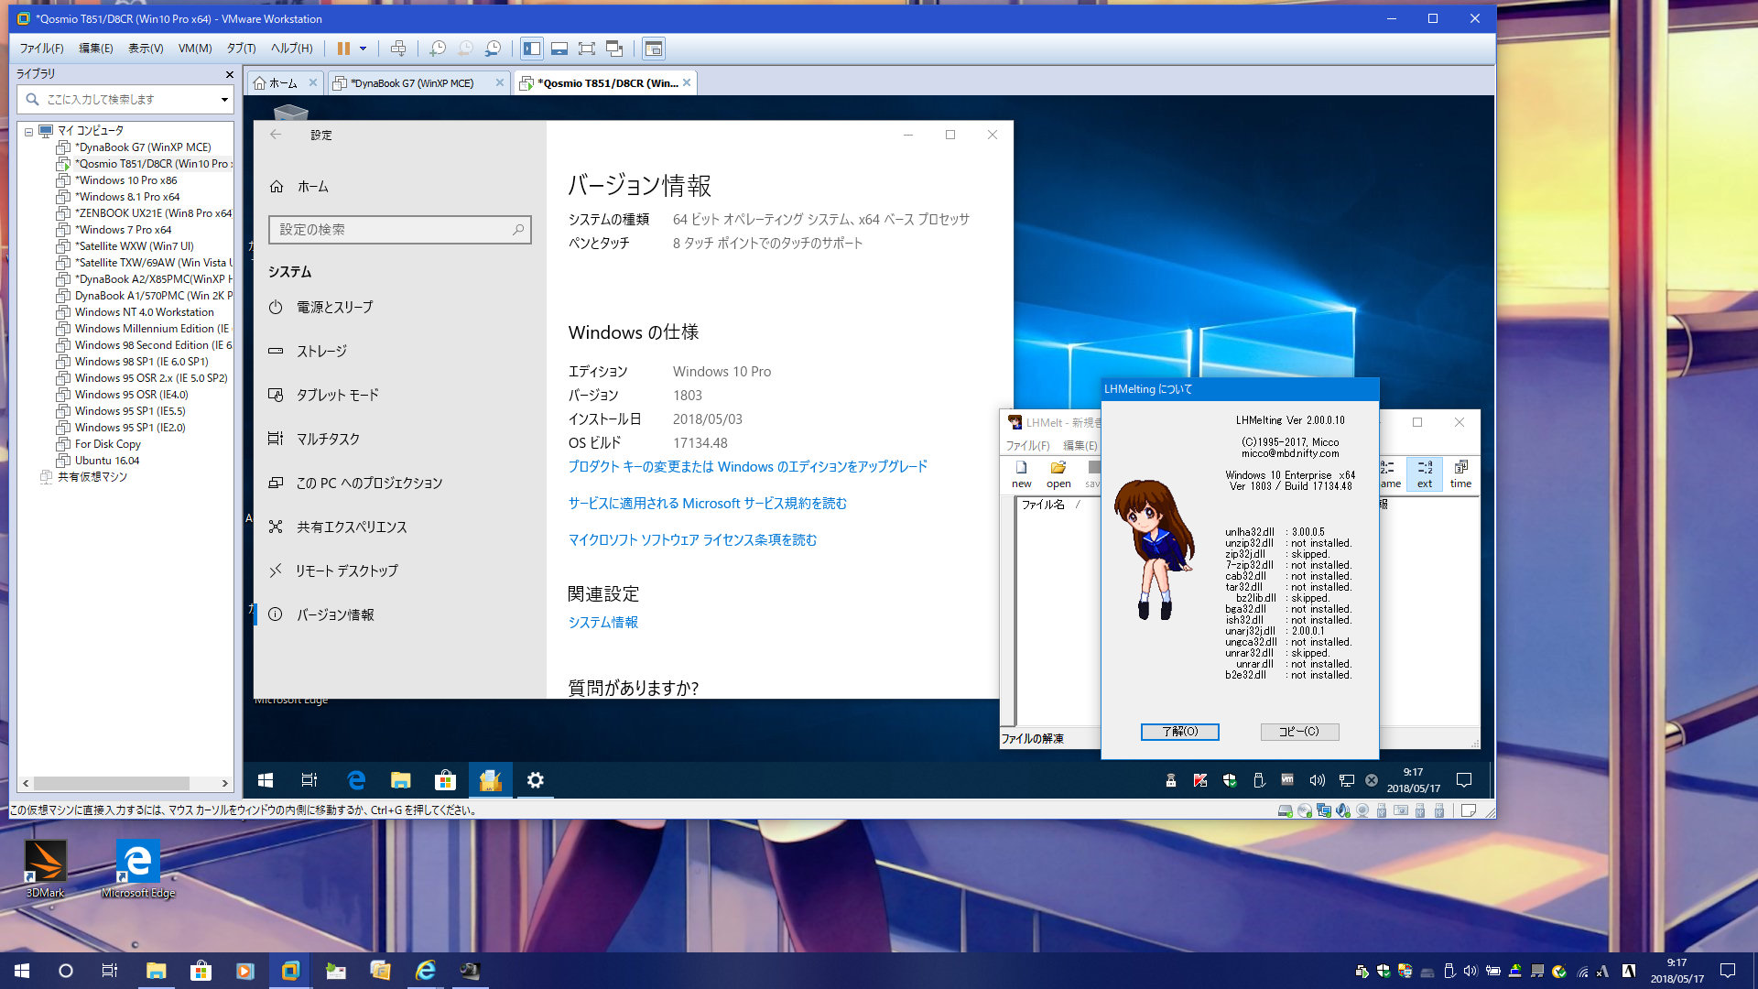Sort by time in LHMelt toolbar
Image resolution: width=1758 pixels, height=989 pixels.
1460,474
